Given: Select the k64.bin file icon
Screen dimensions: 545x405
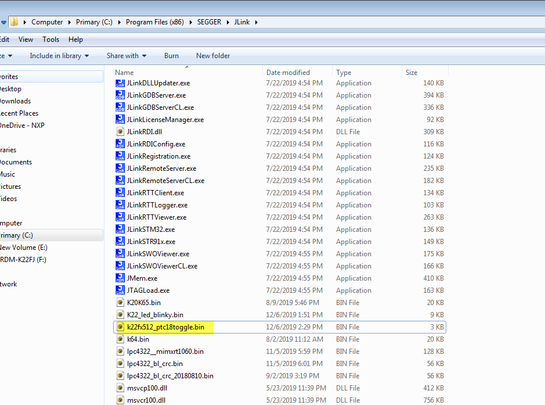Looking at the screenshot, I should [x=120, y=339].
